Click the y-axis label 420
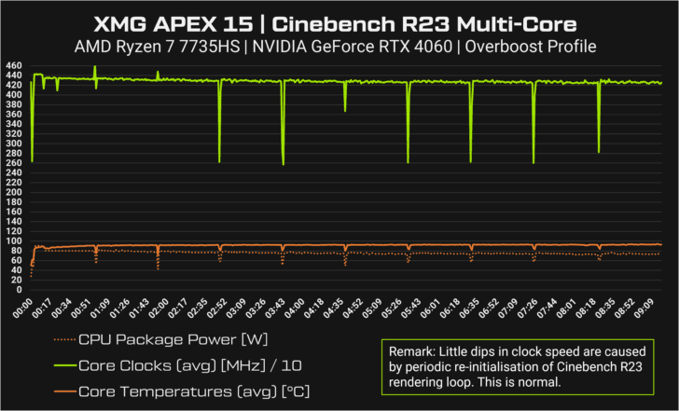 tap(13, 85)
